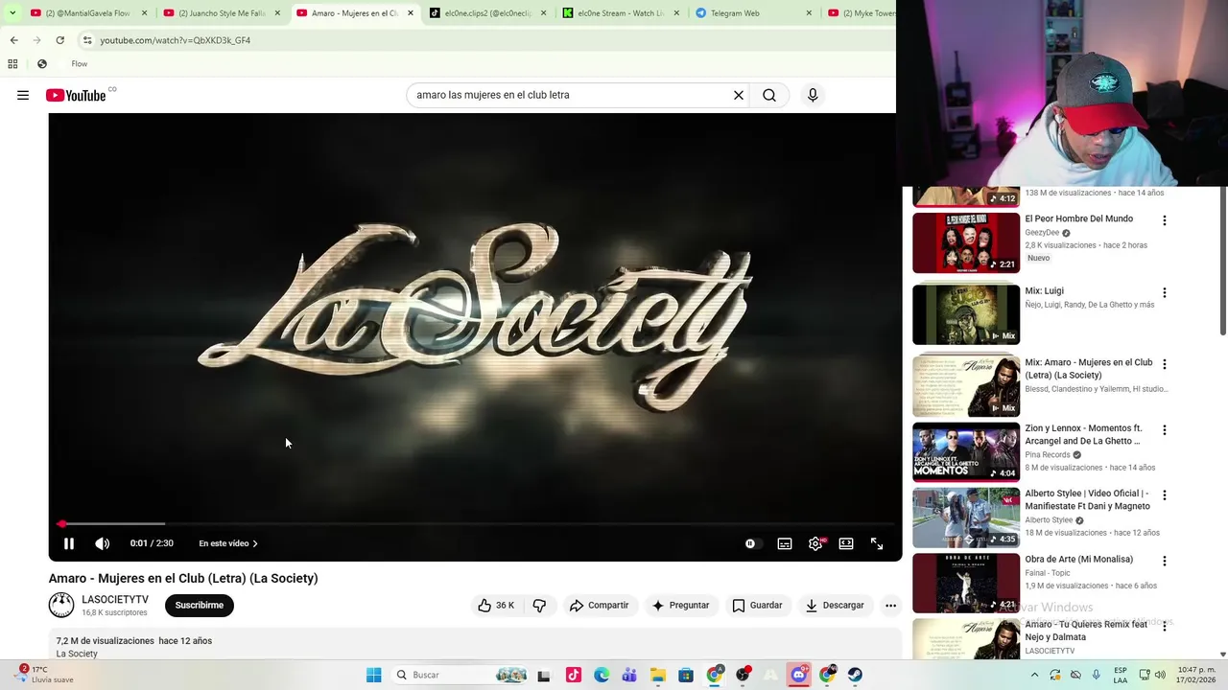Toggle subtitles in the video player
The image size is (1228, 690).
785,543
